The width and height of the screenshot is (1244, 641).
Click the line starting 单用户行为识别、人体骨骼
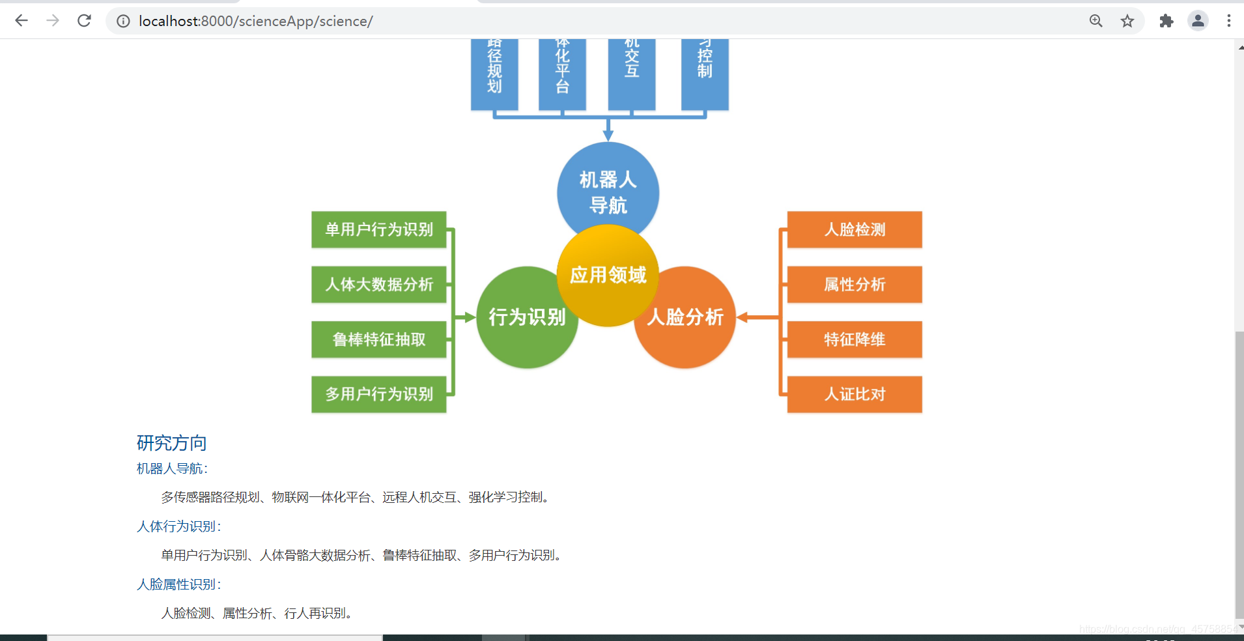tap(363, 555)
